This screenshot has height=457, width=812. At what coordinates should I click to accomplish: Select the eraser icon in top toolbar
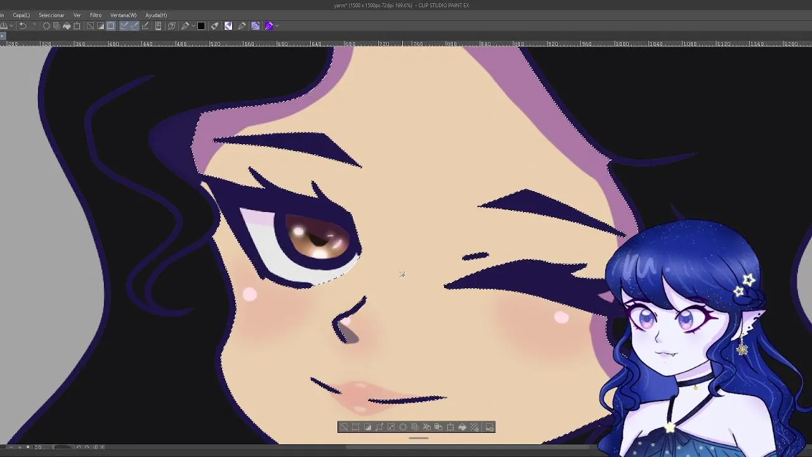coord(214,26)
